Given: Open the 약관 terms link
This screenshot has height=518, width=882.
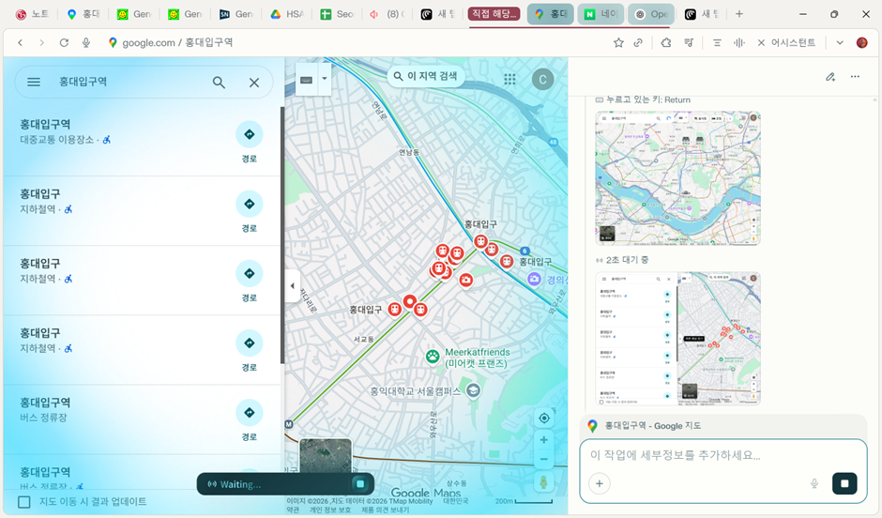Looking at the screenshot, I should pos(293,510).
